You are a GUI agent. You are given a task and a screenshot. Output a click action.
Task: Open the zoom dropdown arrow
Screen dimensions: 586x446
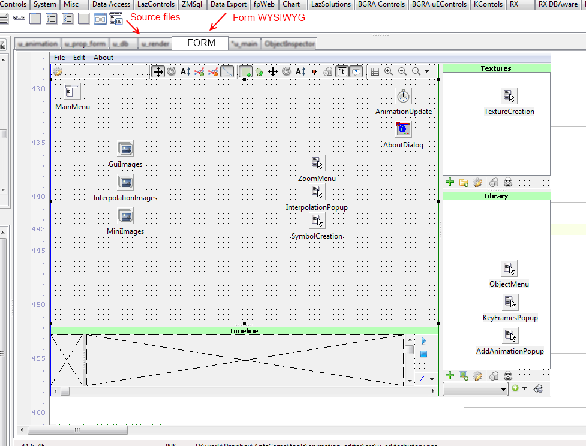pyautogui.click(x=427, y=71)
